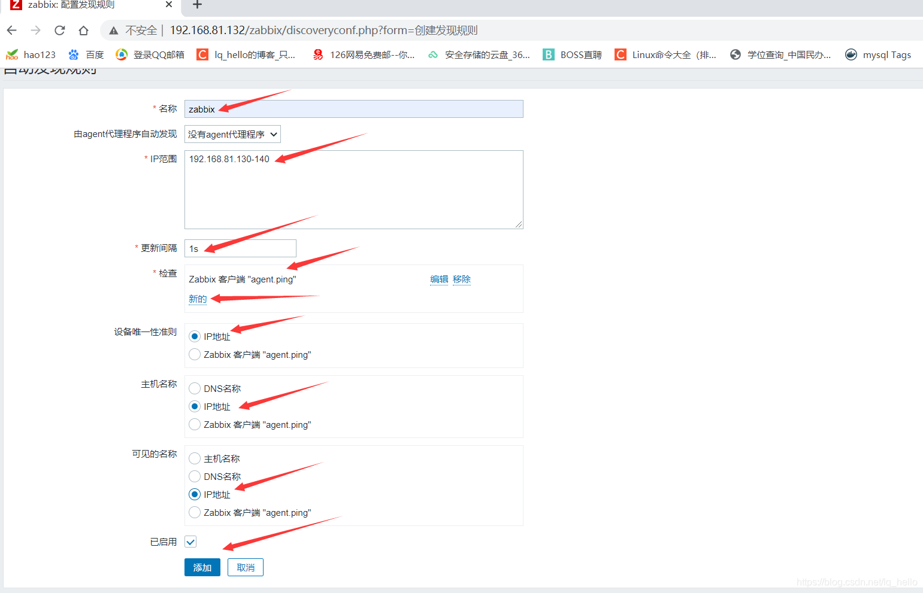
Task: Click the Zabbix 客户端 "agent.ping" check entry
Action: (x=243, y=279)
